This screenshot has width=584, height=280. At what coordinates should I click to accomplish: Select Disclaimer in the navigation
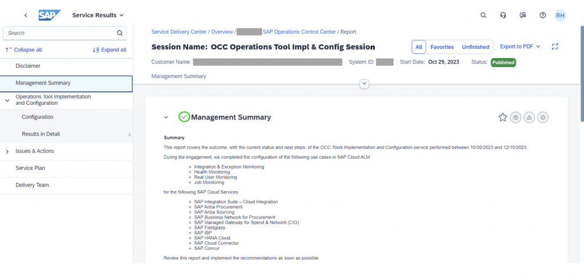tap(66, 66)
